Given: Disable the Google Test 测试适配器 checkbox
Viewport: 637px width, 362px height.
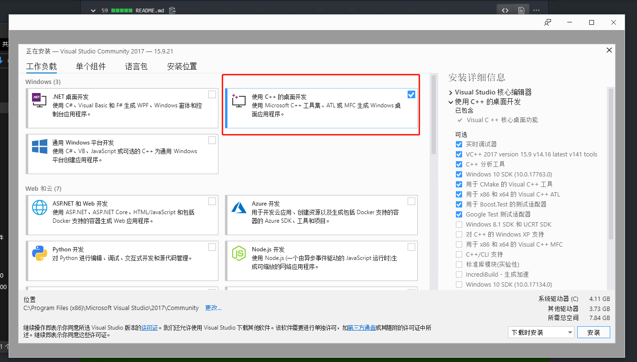Looking at the screenshot, I should pos(459,214).
